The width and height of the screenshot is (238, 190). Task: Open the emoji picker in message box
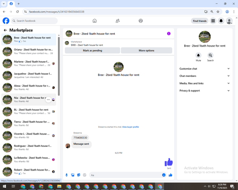(x=164, y=175)
